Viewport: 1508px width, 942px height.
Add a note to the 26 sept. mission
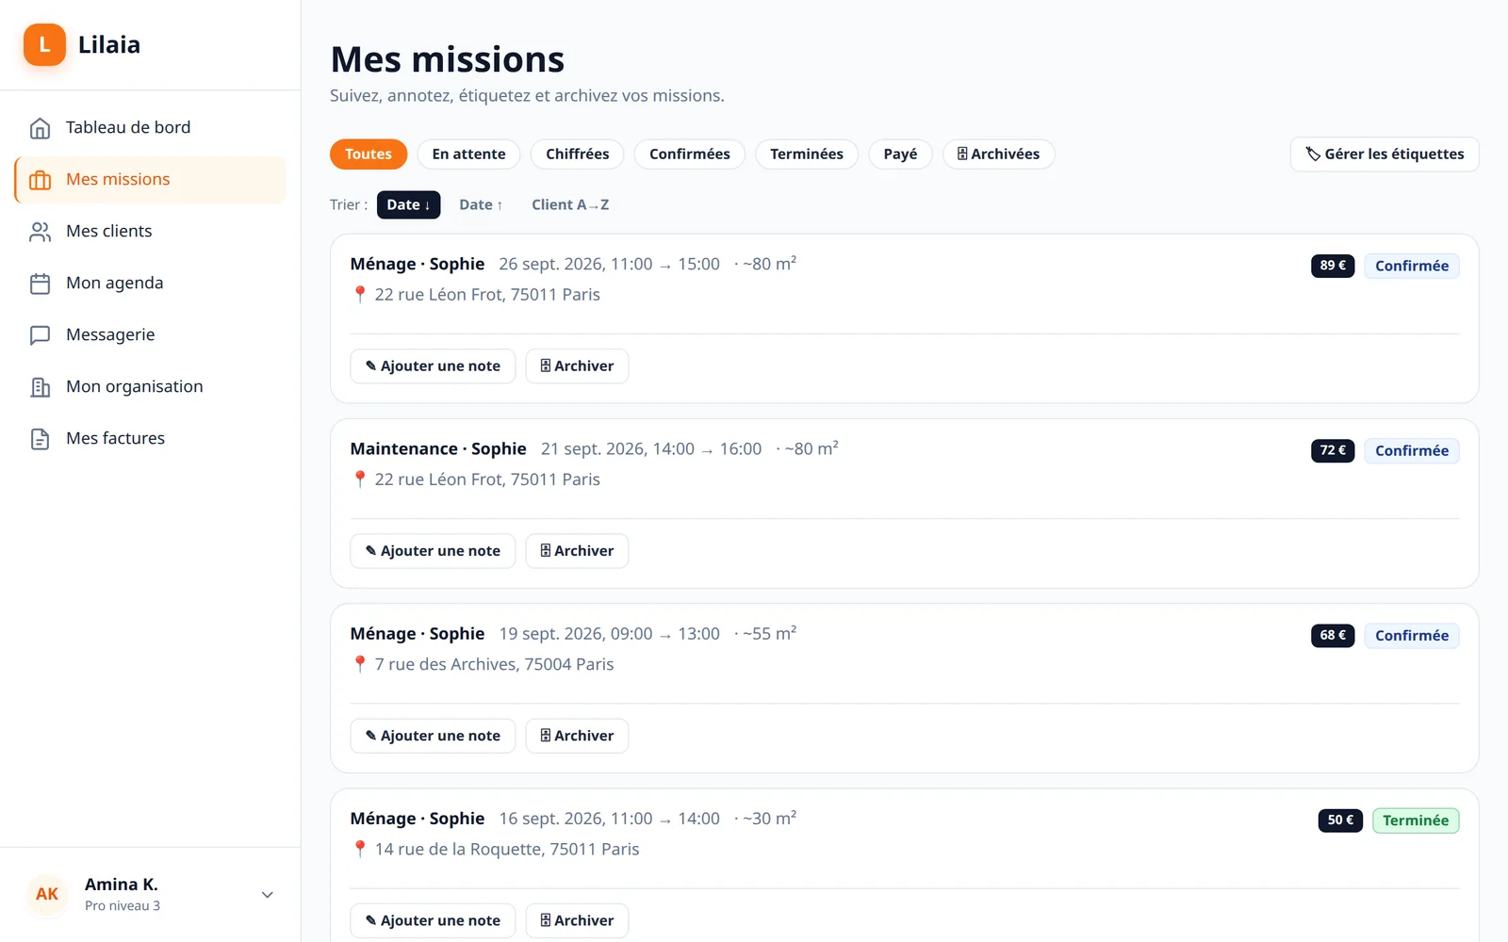click(x=433, y=366)
